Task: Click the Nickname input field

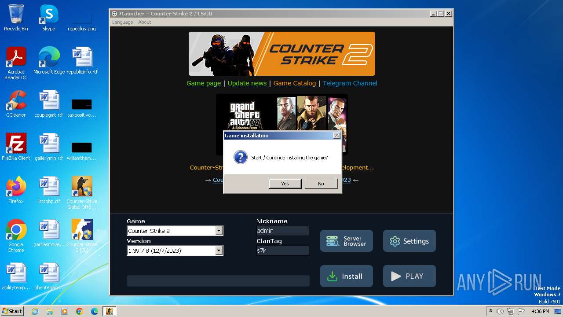Action: tap(282, 231)
